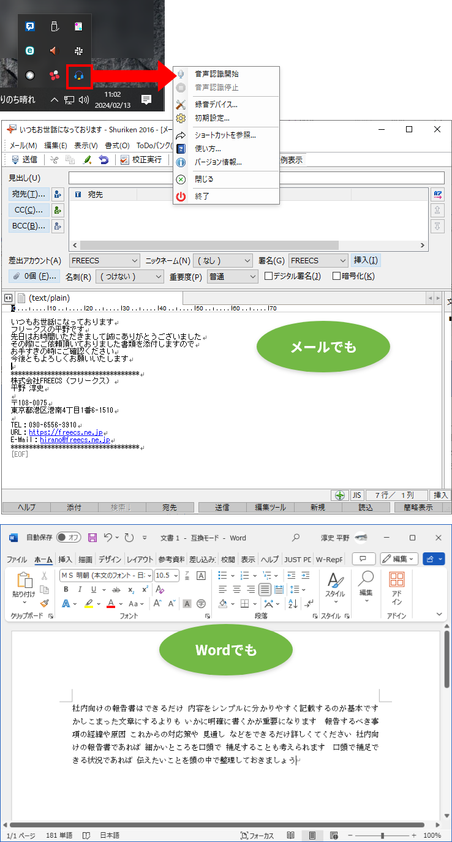Open the 重要度 普通 dropdown
The width and height of the screenshot is (452, 842).
coord(233,277)
